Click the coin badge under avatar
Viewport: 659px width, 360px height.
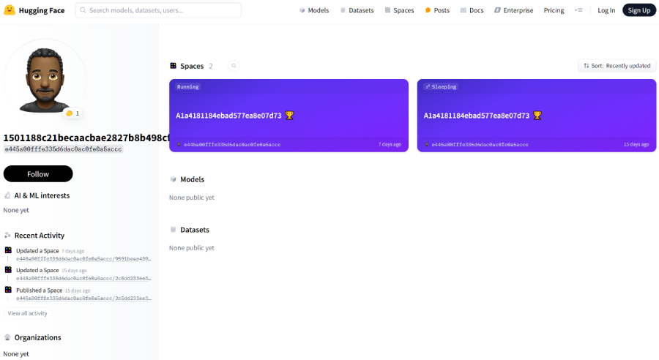click(72, 113)
